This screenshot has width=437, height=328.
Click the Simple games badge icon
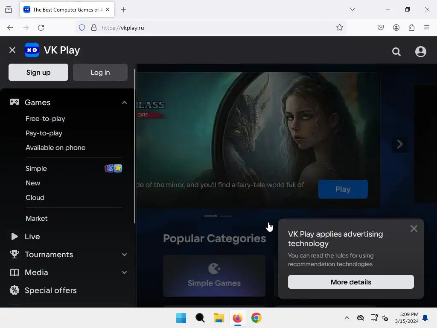[x=114, y=168]
